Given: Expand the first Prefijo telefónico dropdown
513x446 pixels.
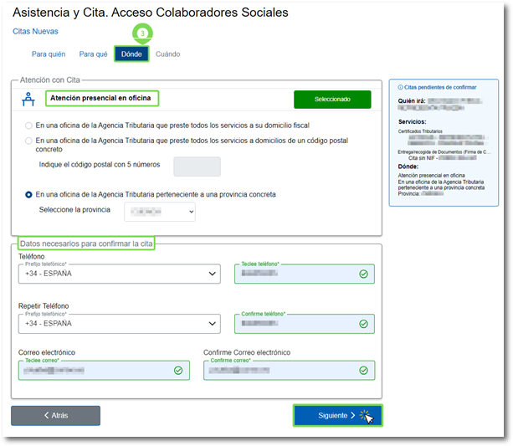Looking at the screenshot, I should pyautogui.click(x=119, y=274).
